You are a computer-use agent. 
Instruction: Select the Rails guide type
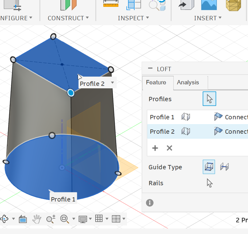tap(209, 167)
